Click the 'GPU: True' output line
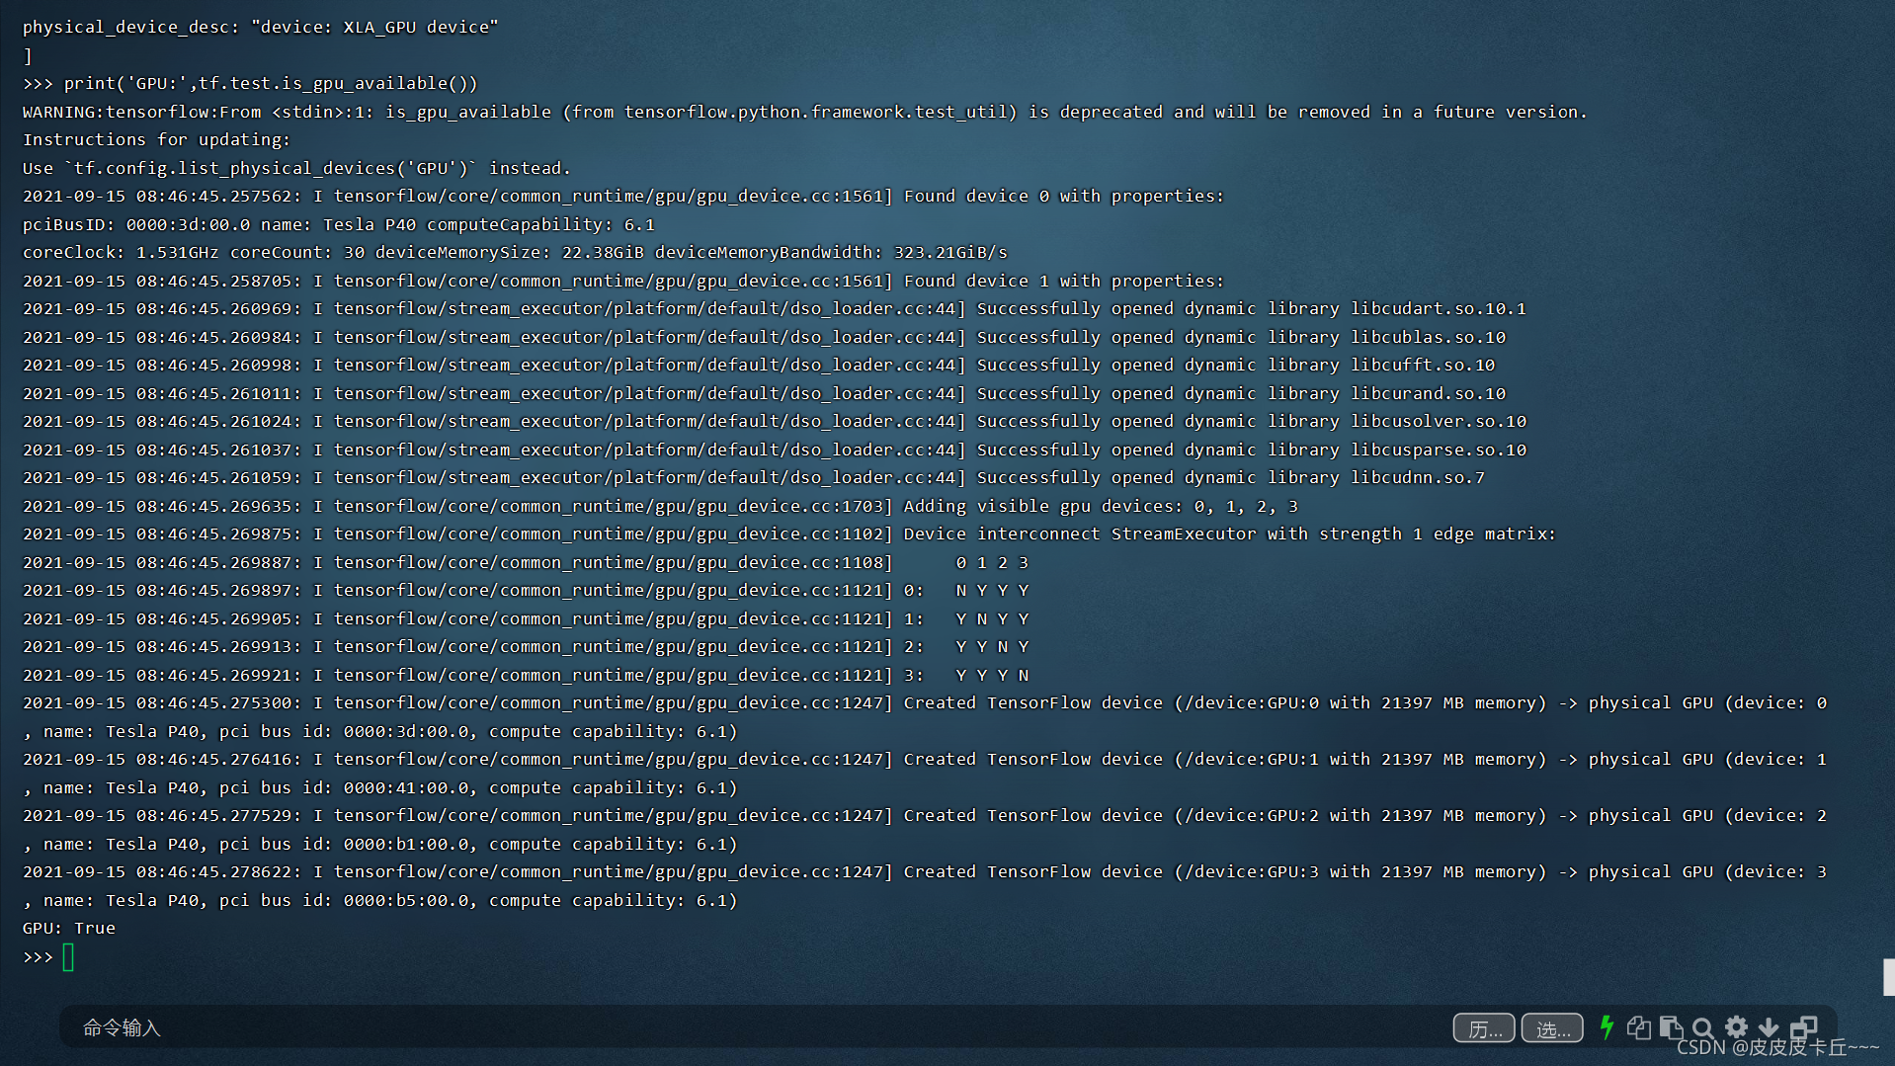This screenshot has height=1066, width=1895. 69,929
